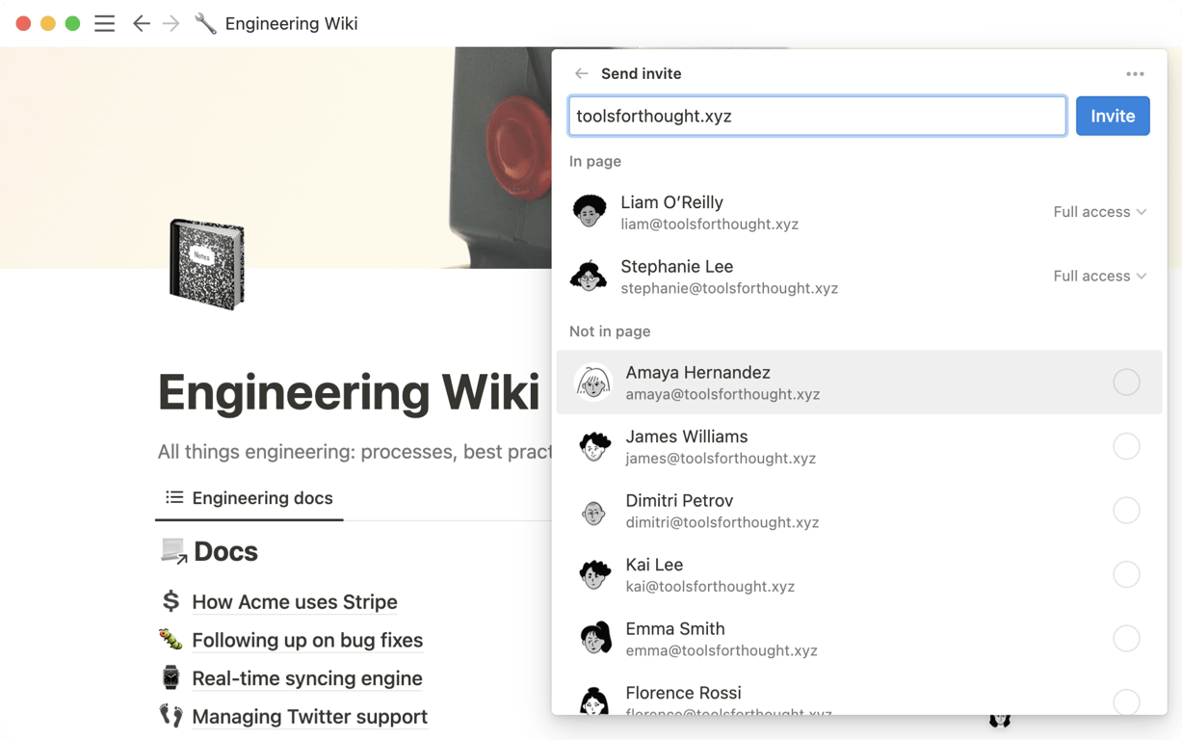The height and width of the screenshot is (740, 1182).
Task: Click Stephanie Lee's avatar
Action: [x=589, y=277]
